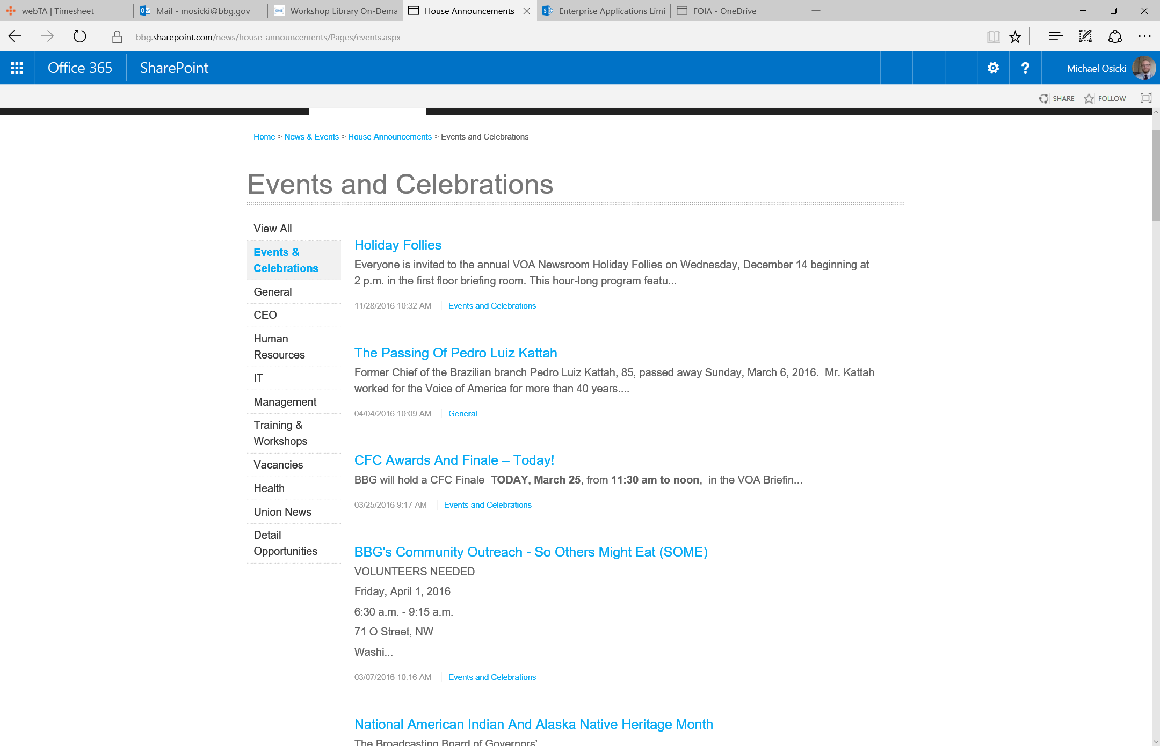Click the page vertical scrollbar thumb
The height and width of the screenshot is (746, 1160).
(x=1156, y=175)
